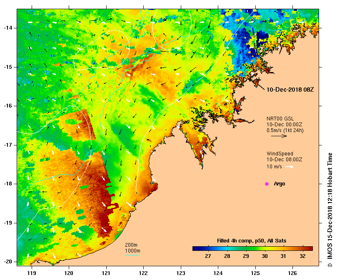Click the white 10 m/s wind arrow in the legend
The width and height of the screenshot is (337, 280).
pyautogui.click(x=289, y=167)
